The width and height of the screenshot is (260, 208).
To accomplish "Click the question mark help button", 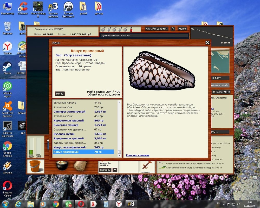I will (173, 29).
